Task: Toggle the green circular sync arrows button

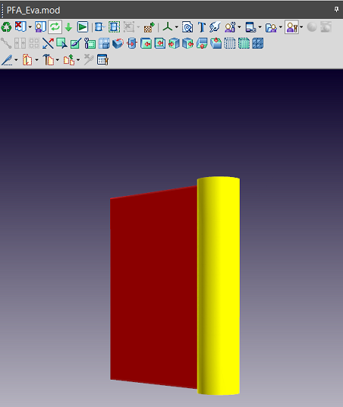Action: click(55, 27)
